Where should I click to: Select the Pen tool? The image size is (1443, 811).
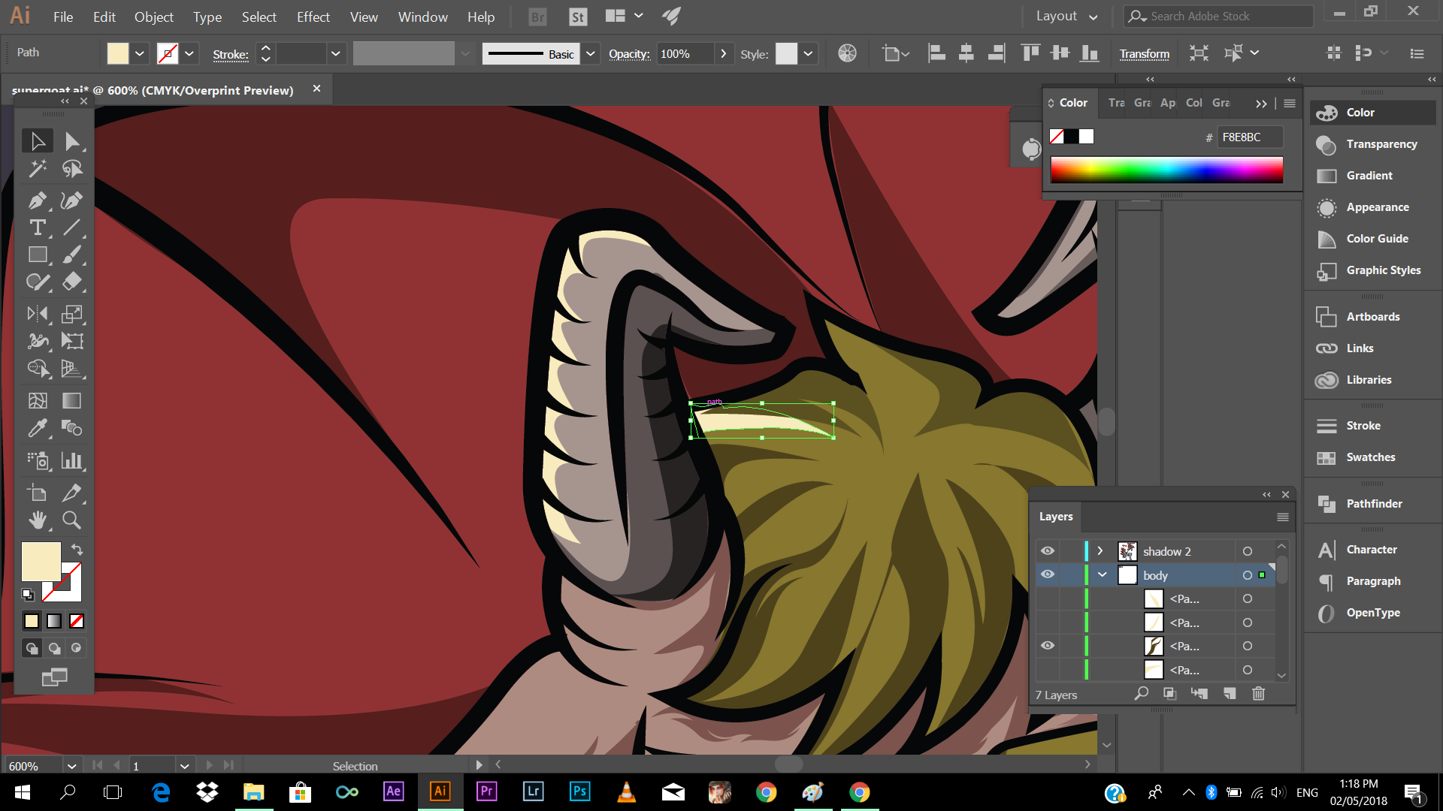(x=37, y=200)
